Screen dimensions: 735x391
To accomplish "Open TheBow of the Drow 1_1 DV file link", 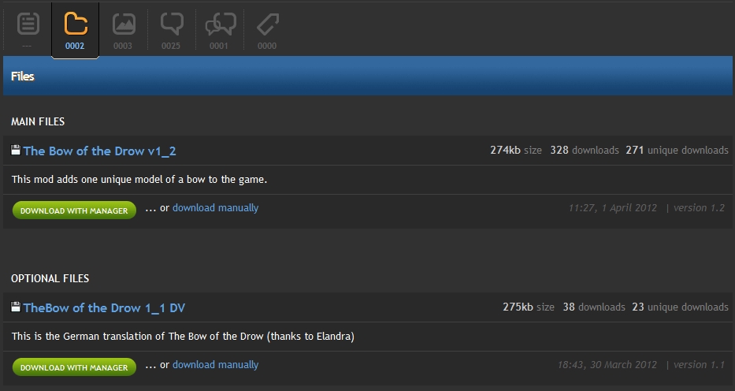I will pyautogui.click(x=104, y=307).
